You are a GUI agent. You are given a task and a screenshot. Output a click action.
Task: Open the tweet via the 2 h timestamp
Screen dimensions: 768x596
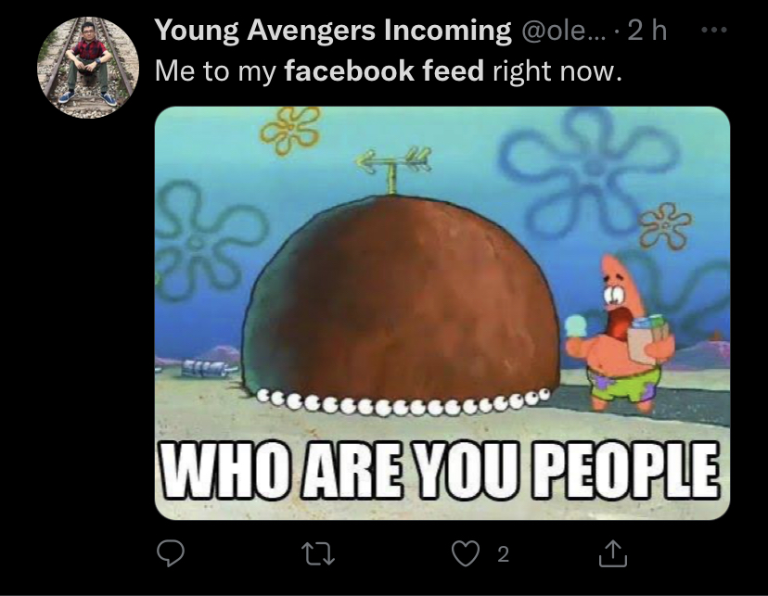pyautogui.click(x=647, y=31)
